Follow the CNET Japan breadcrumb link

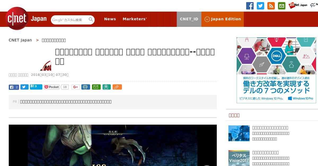pos(20,40)
